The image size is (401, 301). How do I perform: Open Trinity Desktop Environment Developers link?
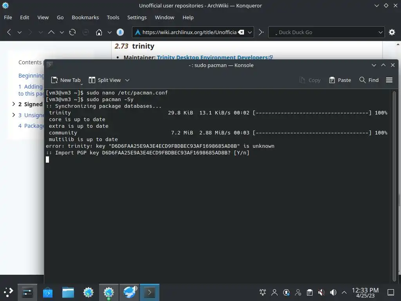point(215,57)
